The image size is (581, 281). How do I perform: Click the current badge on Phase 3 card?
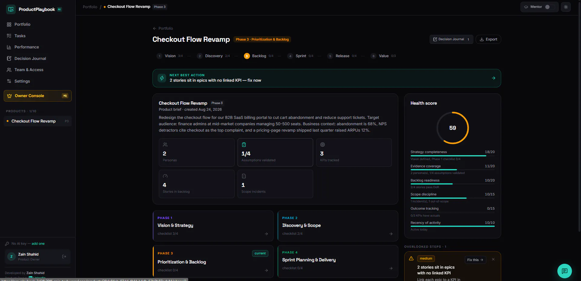(260, 253)
